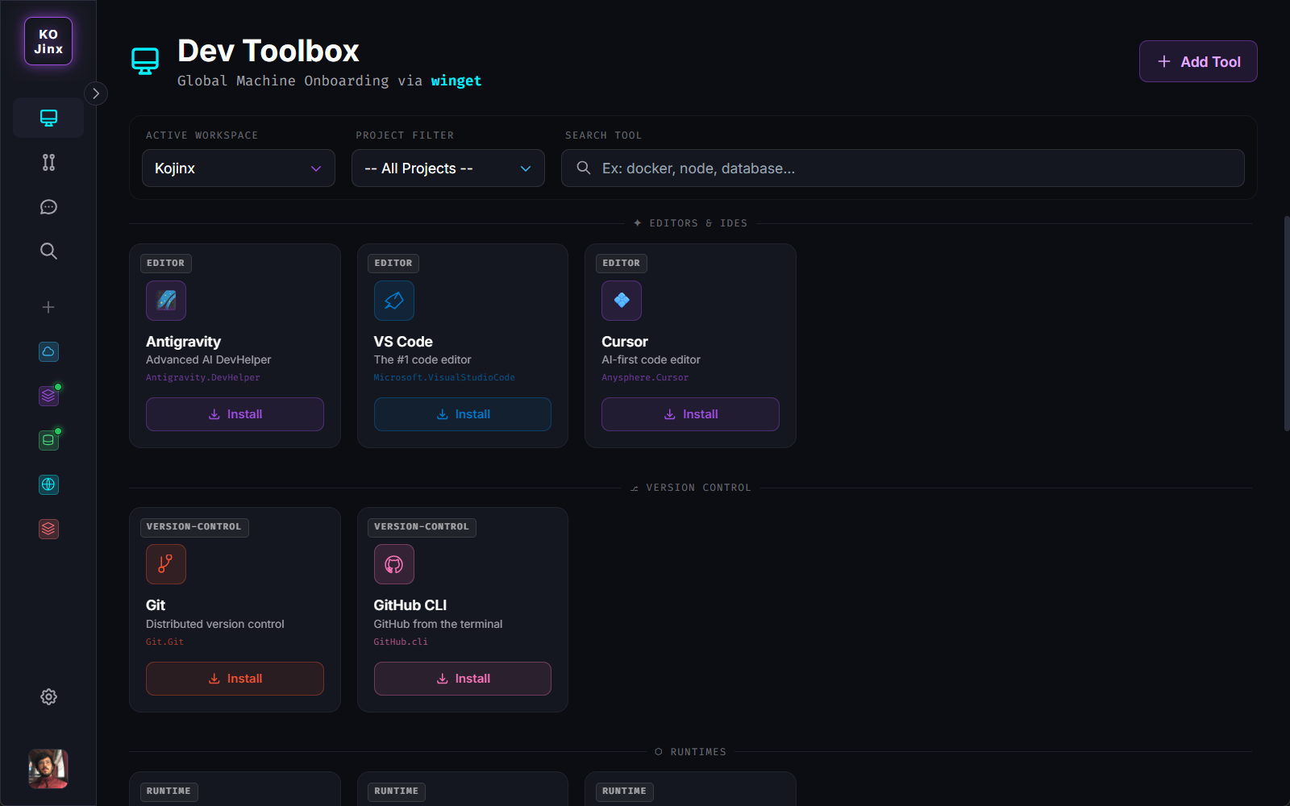
Task: Open the All Projects filter dropdown
Action: click(x=448, y=168)
